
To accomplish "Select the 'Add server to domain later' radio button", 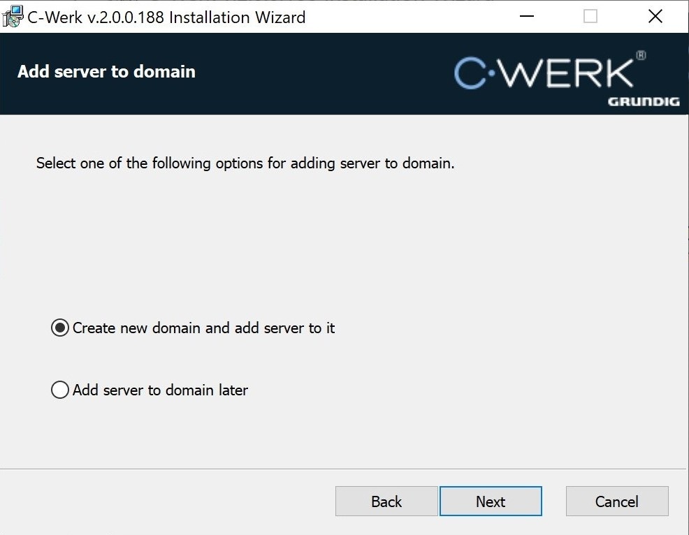I will [60, 390].
